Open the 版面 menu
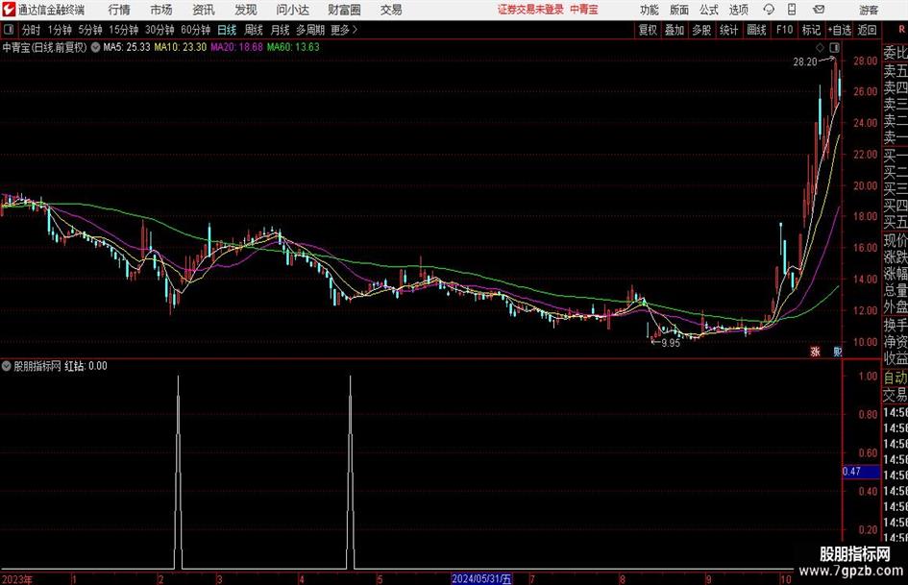The height and width of the screenshot is (585, 908). pyautogui.click(x=679, y=10)
